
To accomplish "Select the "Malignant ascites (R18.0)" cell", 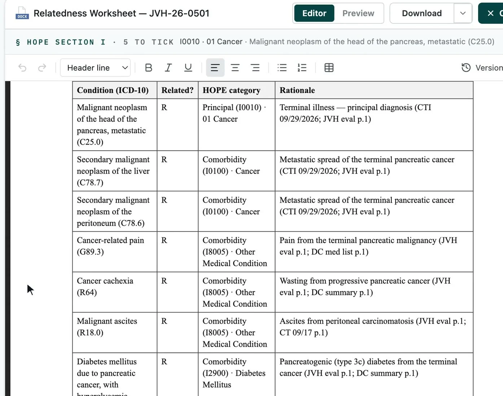I will [x=115, y=332].
